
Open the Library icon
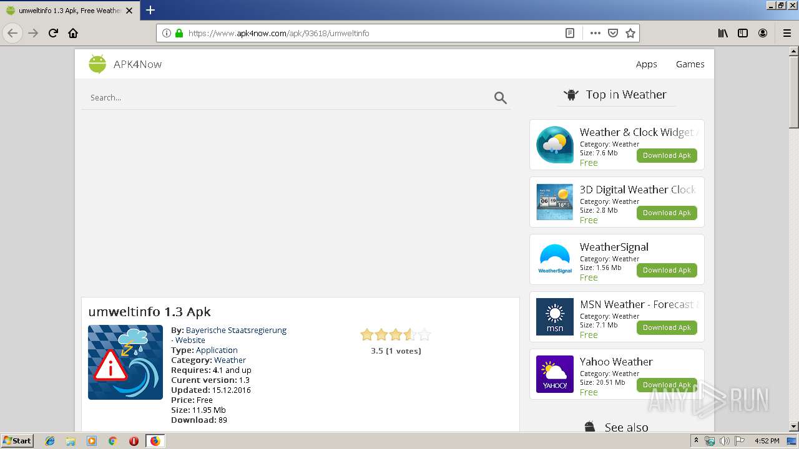pos(723,33)
